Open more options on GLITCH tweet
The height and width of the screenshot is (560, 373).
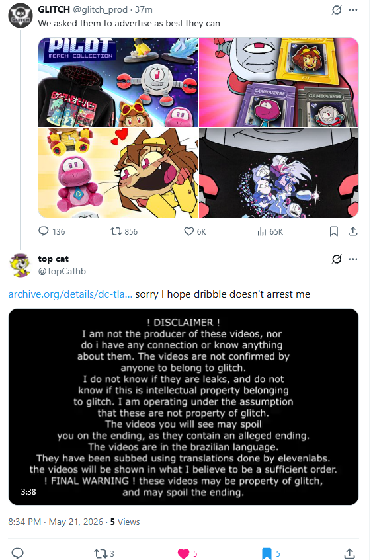coord(353,10)
